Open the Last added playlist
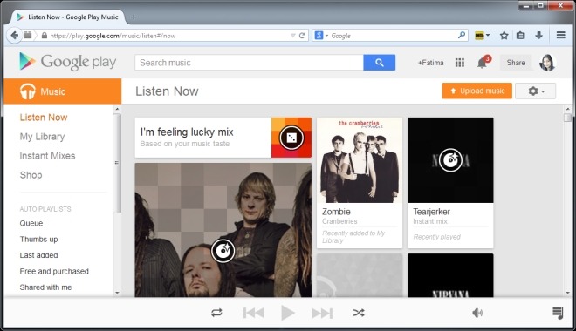 pos(38,255)
